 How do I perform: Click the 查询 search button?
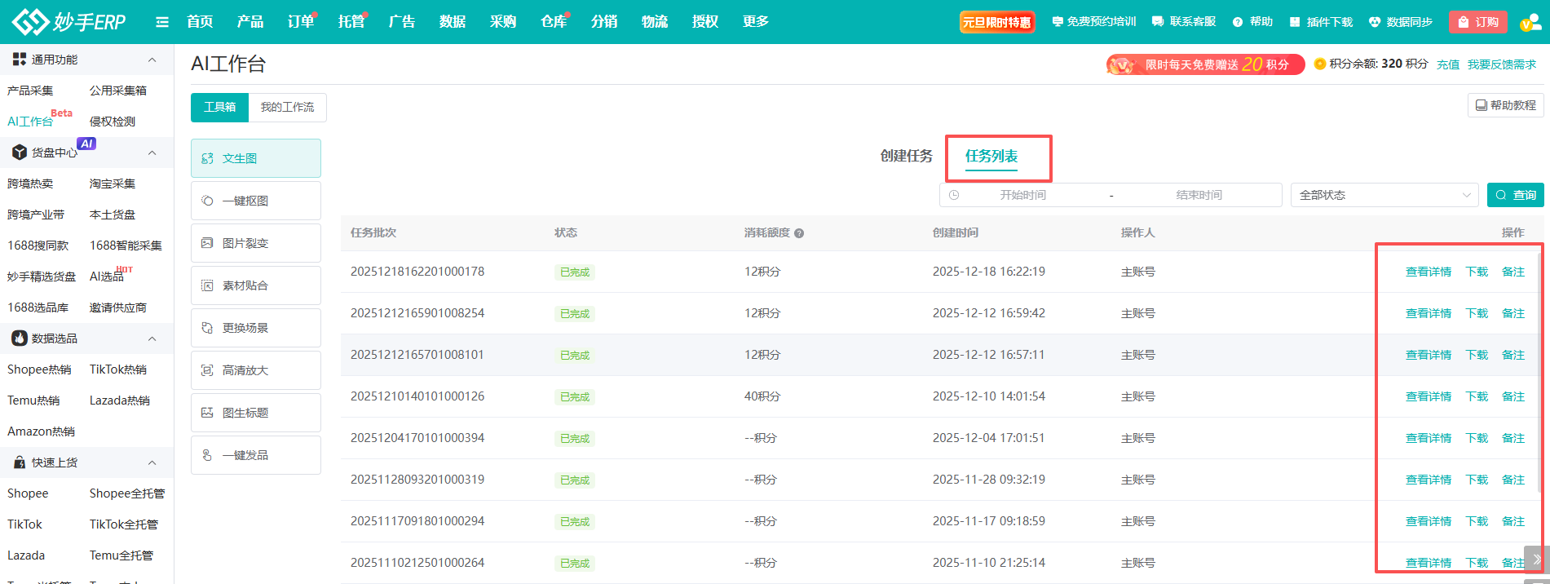click(1515, 195)
